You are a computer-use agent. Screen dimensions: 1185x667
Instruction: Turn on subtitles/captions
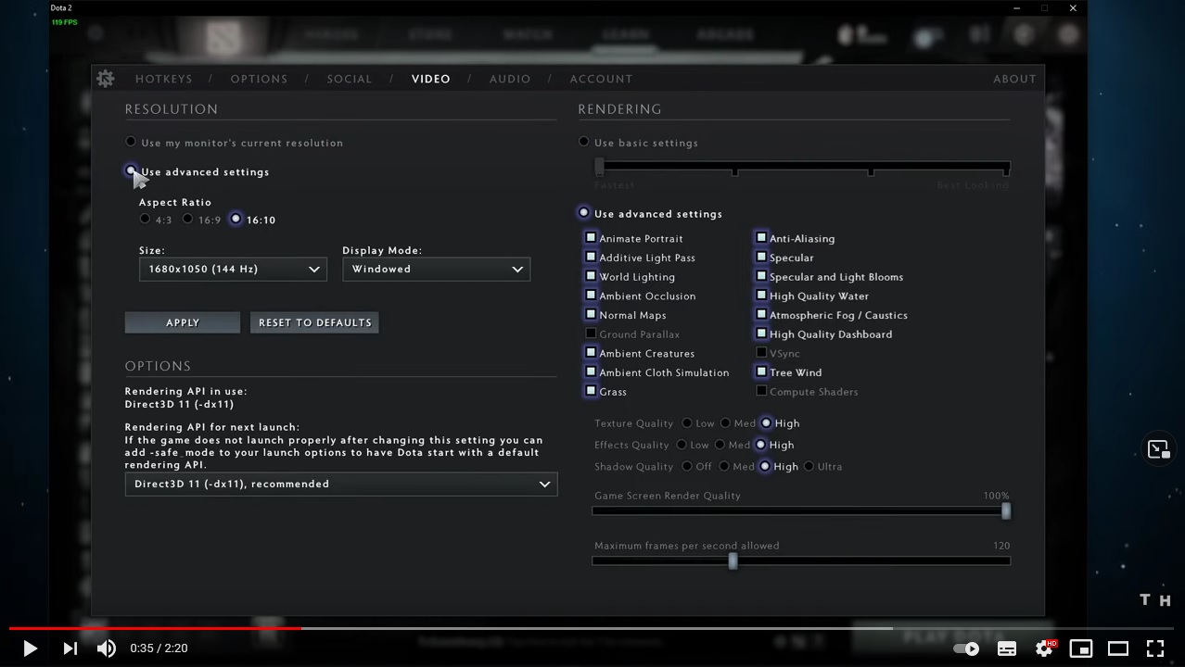tap(1006, 648)
